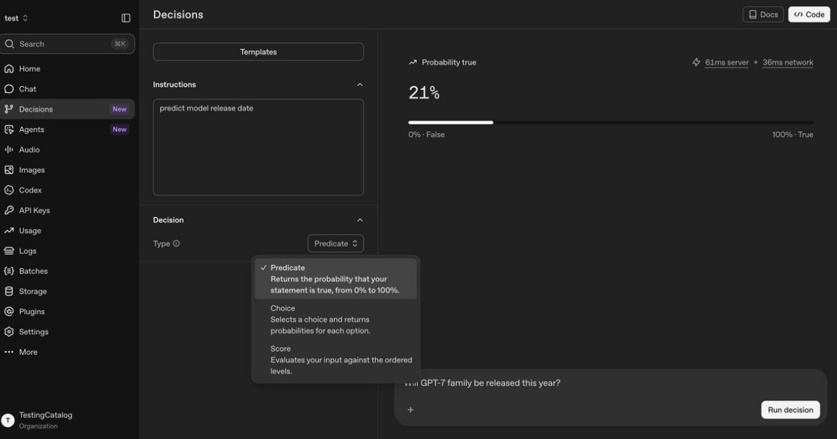Click the Usage trend icon
Viewport: 837px width, 439px height.
coord(9,231)
